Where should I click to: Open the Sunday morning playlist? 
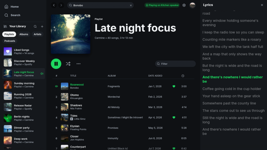point(23,85)
